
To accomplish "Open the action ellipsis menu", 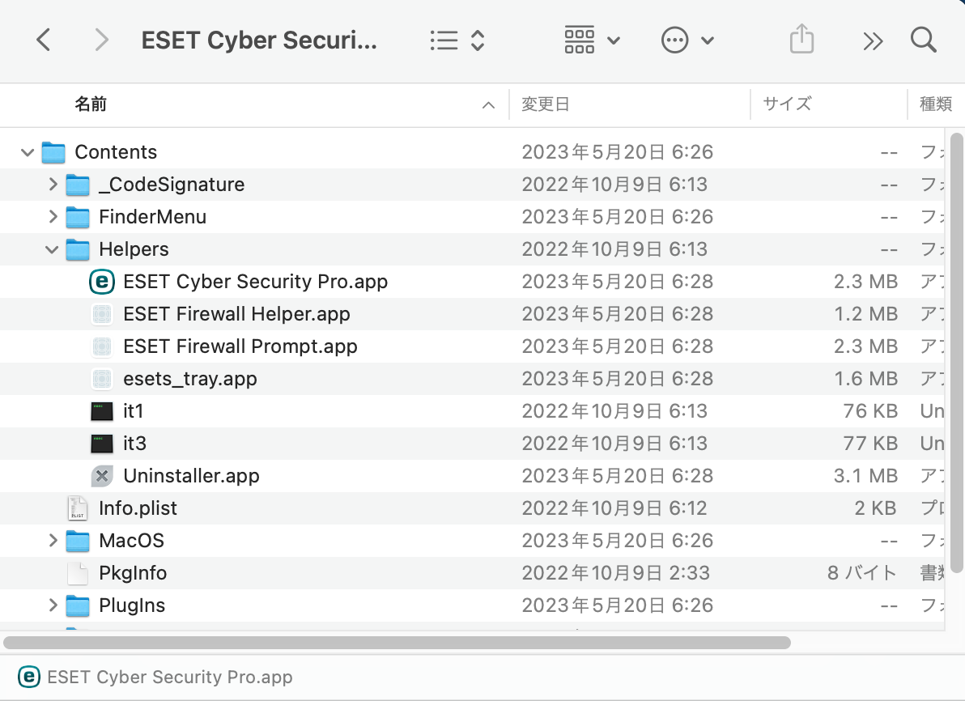I will [x=687, y=40].
